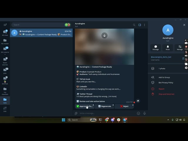
Task: Click the recorder overlay speaker icon
Action: [x=186, y=56]
